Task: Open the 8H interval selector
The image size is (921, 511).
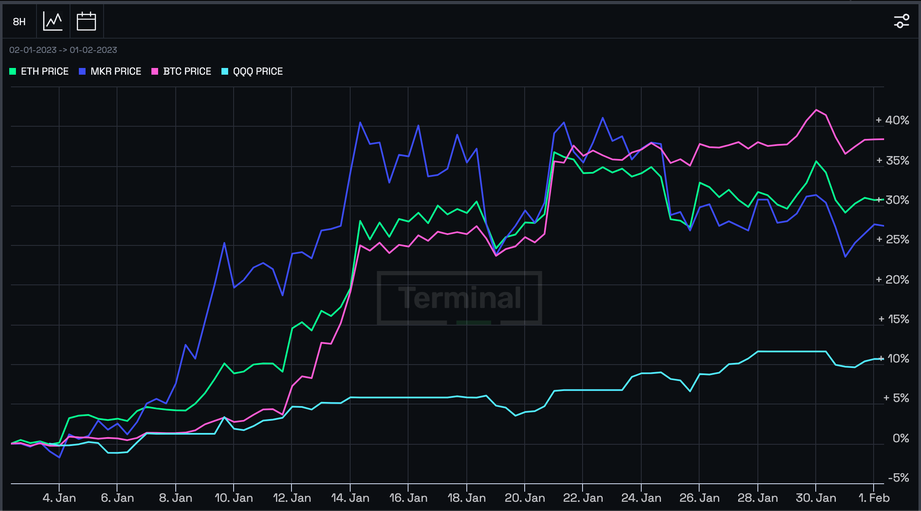Action: pos(19,21)
